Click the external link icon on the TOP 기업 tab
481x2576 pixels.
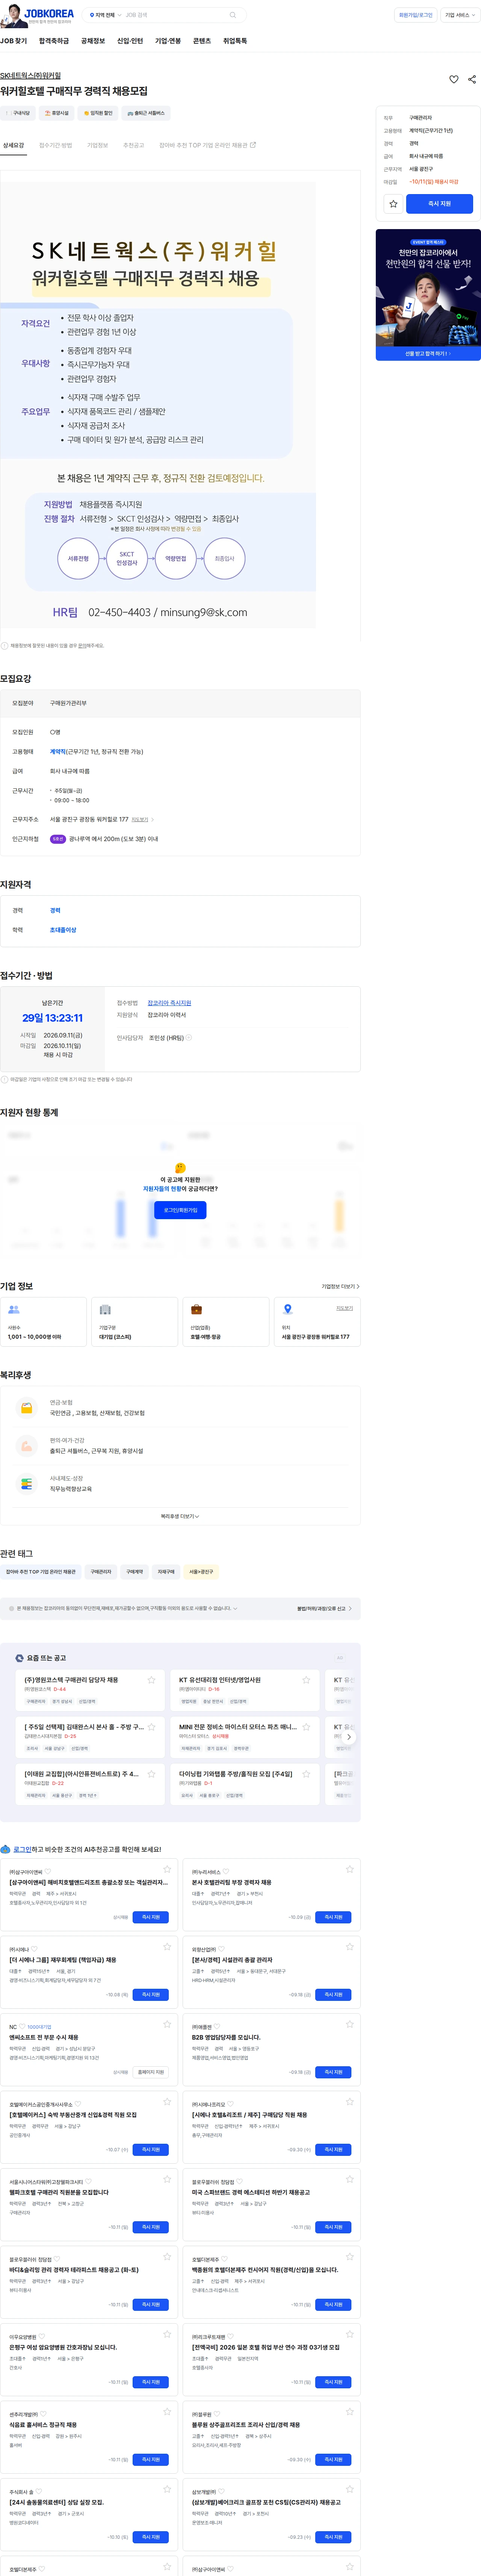tap(253, 145)
